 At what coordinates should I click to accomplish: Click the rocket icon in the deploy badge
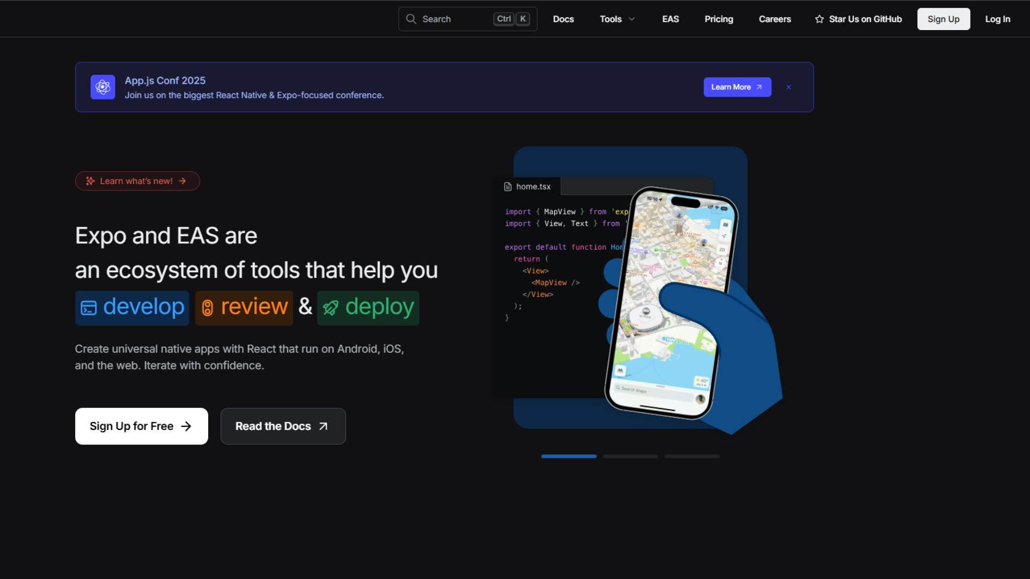(332, 308)
